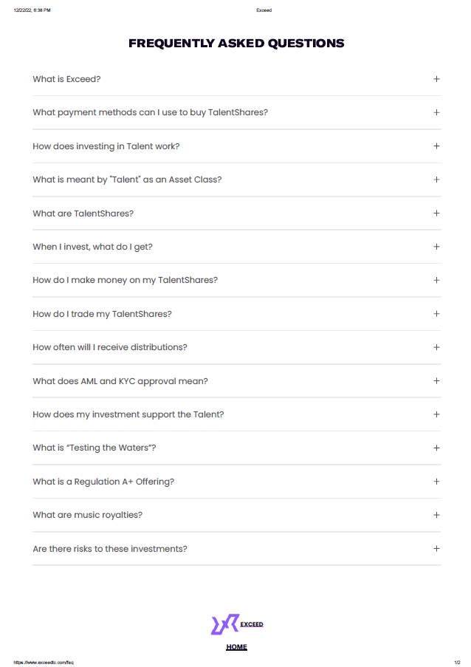Click the HOME link in footer
This screenshot has width=471, height=667.
tap(236, 647)
